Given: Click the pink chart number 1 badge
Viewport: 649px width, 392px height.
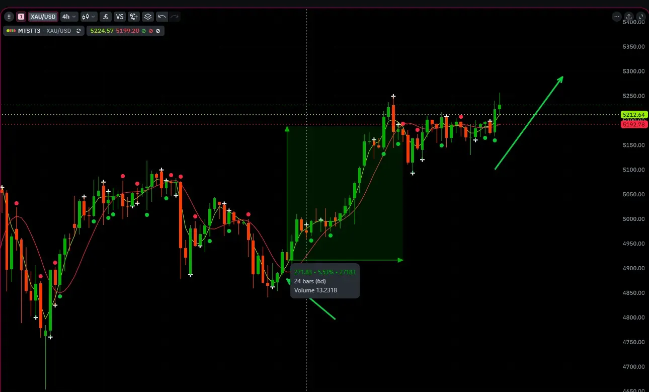Looking at the screenshot, I should [x=21, y=17].
